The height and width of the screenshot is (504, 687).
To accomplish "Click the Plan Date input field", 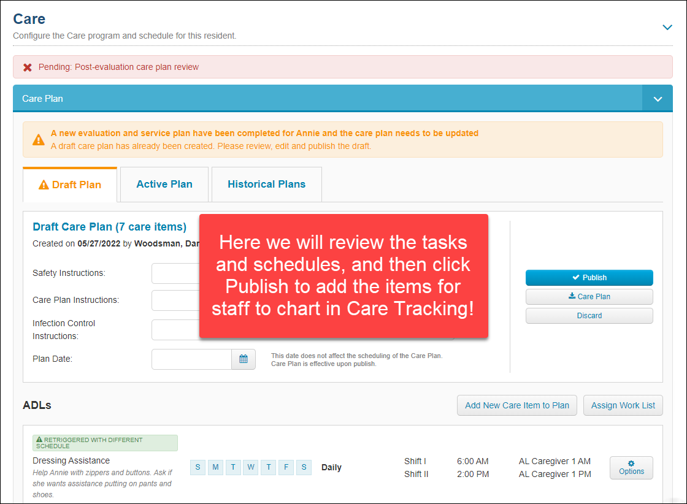I will tap(191, 359).
